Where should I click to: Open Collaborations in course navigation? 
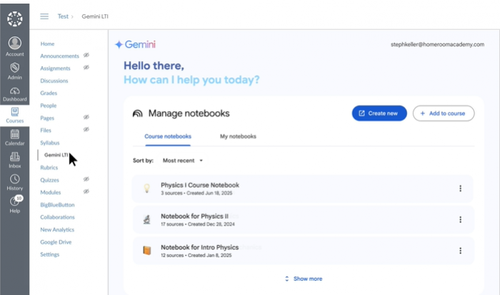point(57,217)
